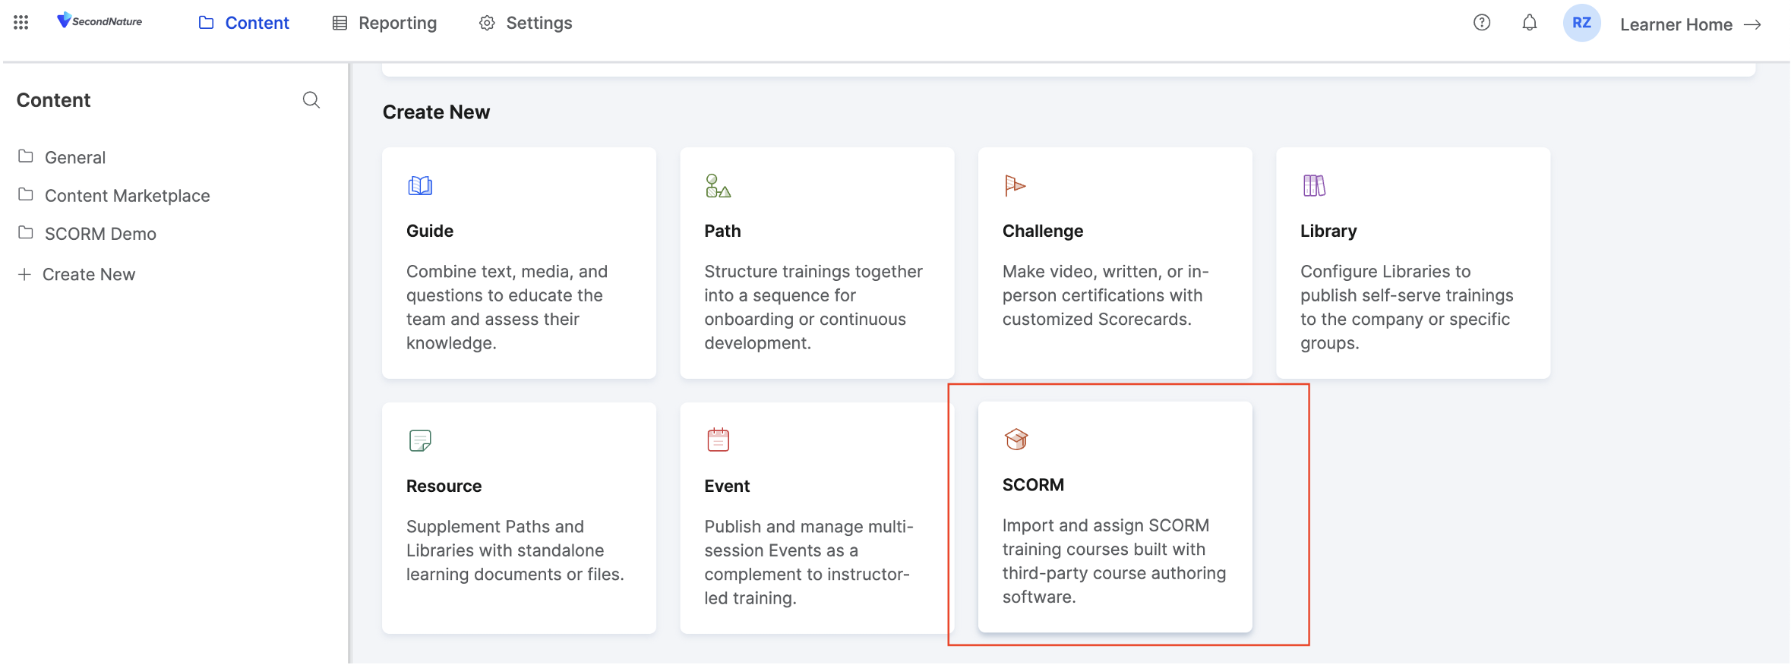The height and width of the screenshot is (668, 1791).
Task: Open the General folder
Action: (x=74, y=157)
